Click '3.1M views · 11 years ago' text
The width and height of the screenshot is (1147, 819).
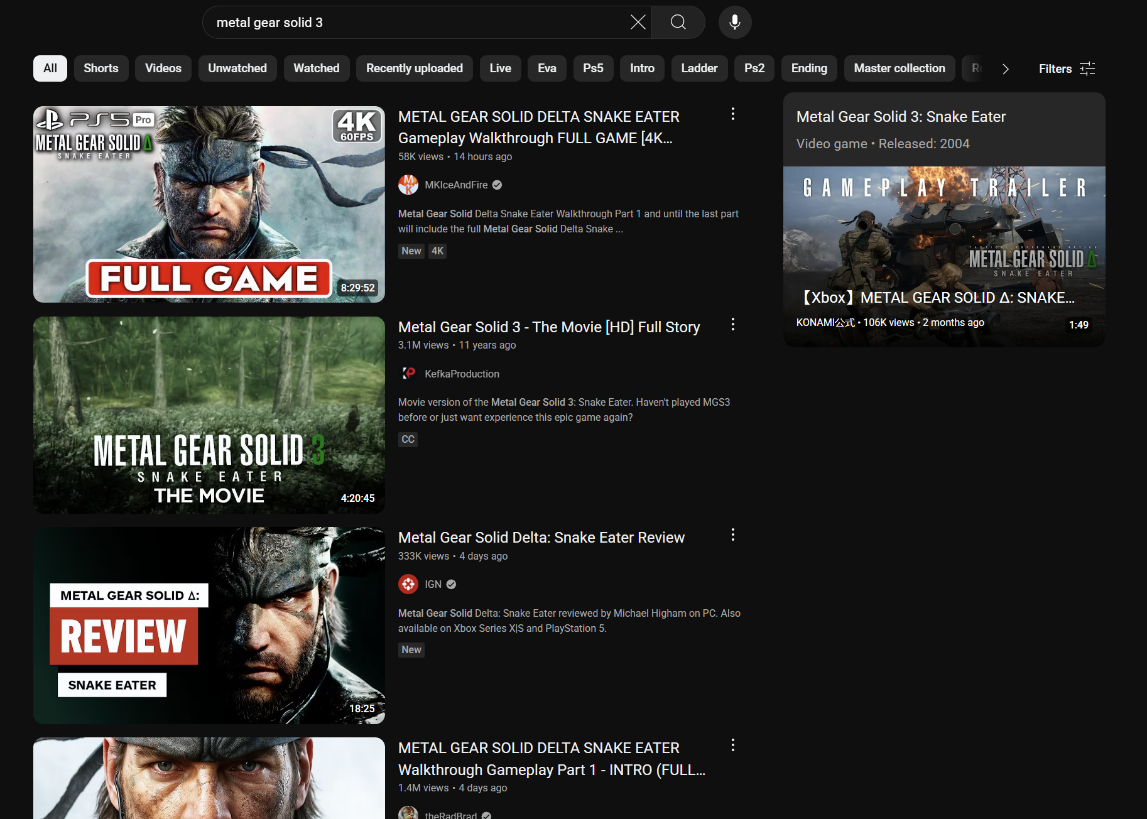pyautogui.click(x=457, y=345)
